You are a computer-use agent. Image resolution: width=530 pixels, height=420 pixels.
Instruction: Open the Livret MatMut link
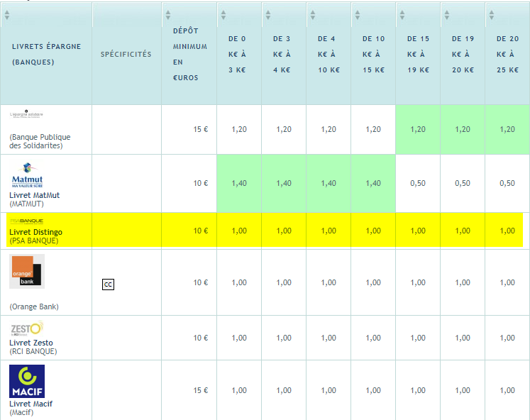coord(34,195)
